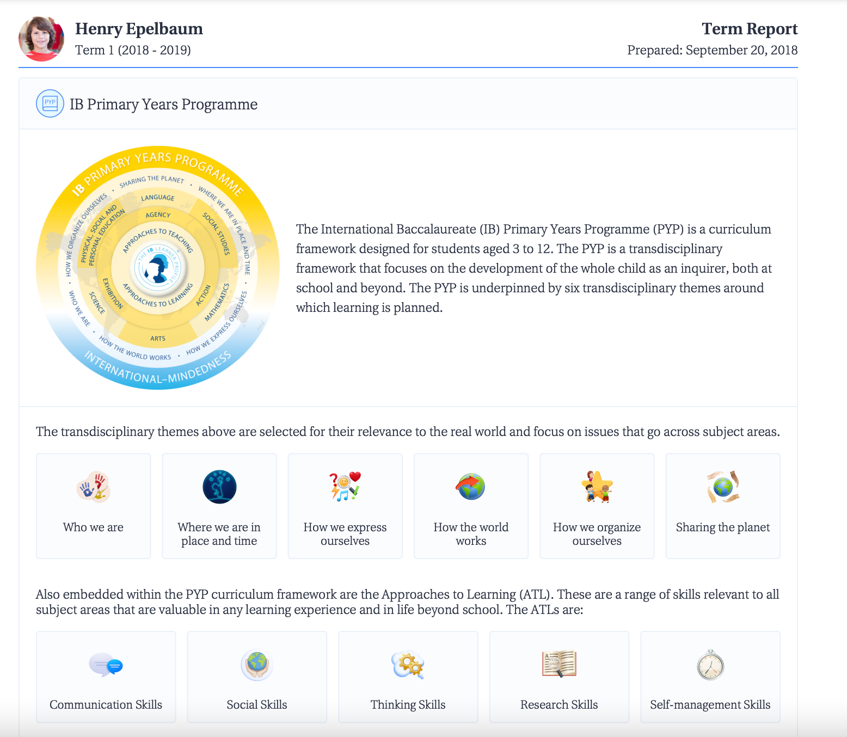Screen dimensions: 847x737
Task: Click the Who we are handprints icon
Action: 93,487
